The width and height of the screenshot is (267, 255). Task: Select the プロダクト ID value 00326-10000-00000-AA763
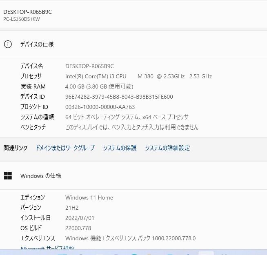click(x=100, y=107)
